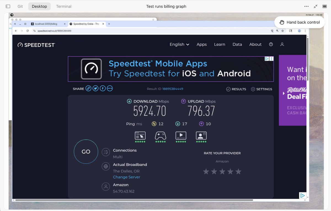The width and height of the screenshot is (331, 211).
Task: Click the web browsing quality icon
Action: [140, 136]
